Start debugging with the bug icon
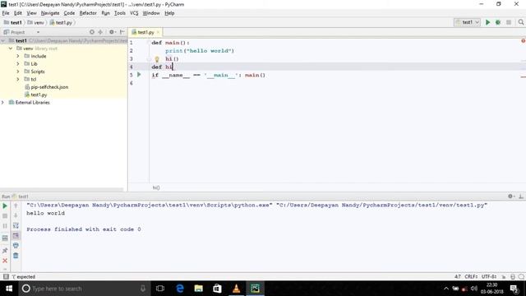The width and height of the screenshot is (526, 296). [x=498, y=22]
